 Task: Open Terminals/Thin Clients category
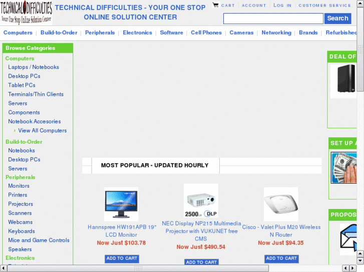pyautogui.click(x=36, y=94)
